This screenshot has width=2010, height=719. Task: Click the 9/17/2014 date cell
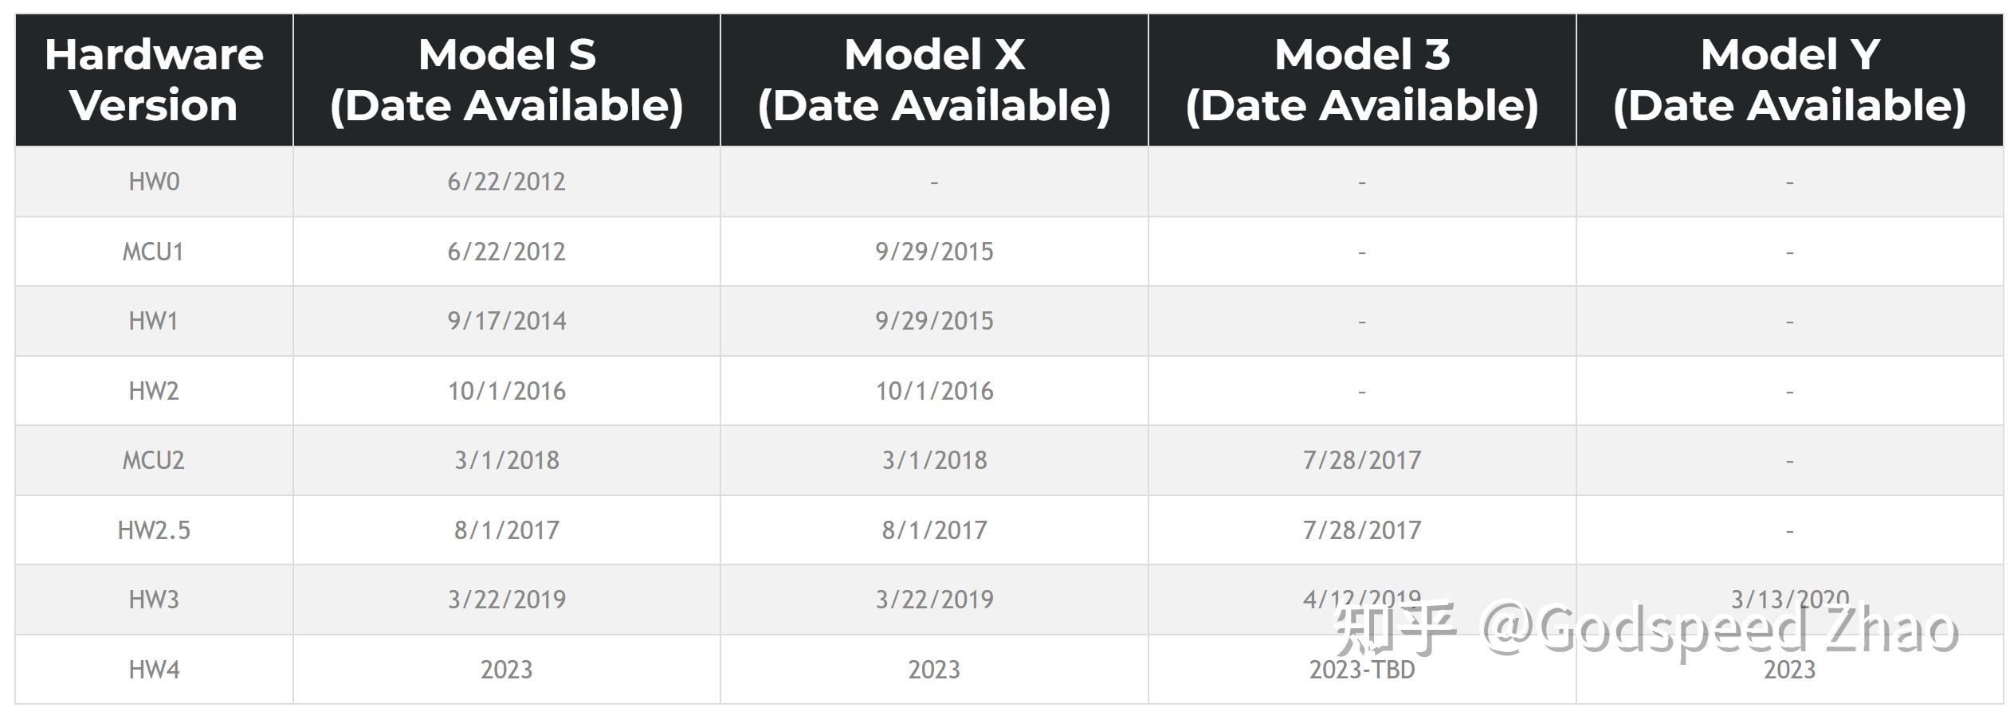[x=507, y=321]
